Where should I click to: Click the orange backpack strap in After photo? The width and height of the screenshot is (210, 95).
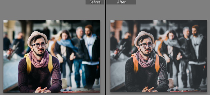[x=135, y=63]
